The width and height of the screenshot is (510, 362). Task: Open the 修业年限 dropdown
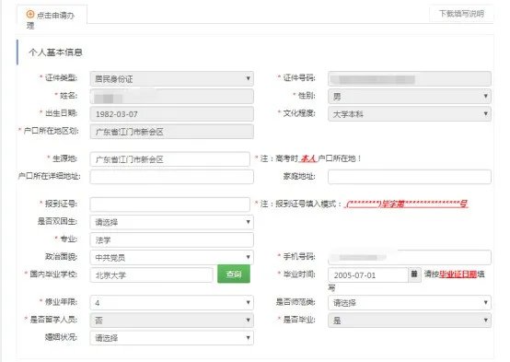point(172,303)
